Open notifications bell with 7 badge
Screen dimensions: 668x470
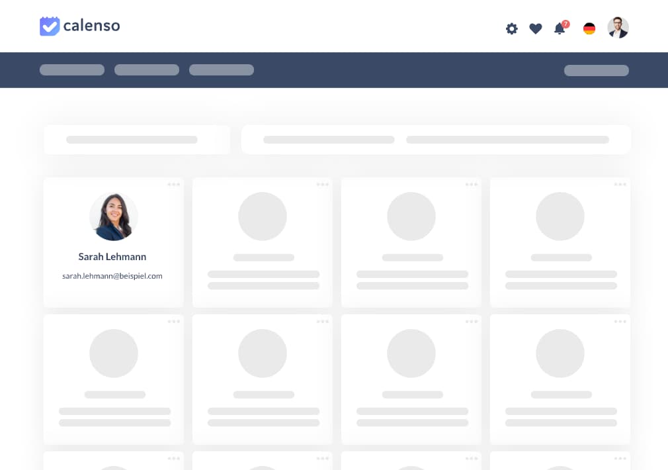pyautogui.click(x=560, y=28)
